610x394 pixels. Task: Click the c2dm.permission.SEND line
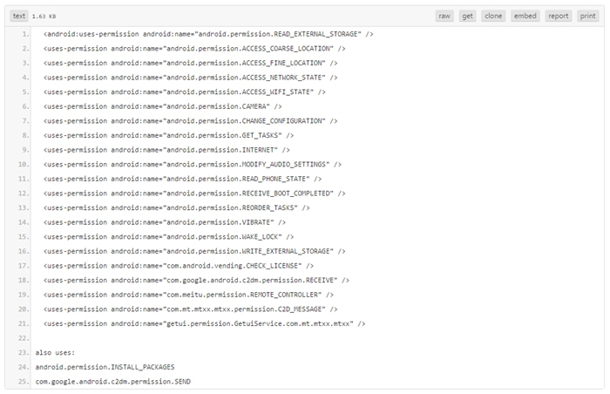click(112, 382)
